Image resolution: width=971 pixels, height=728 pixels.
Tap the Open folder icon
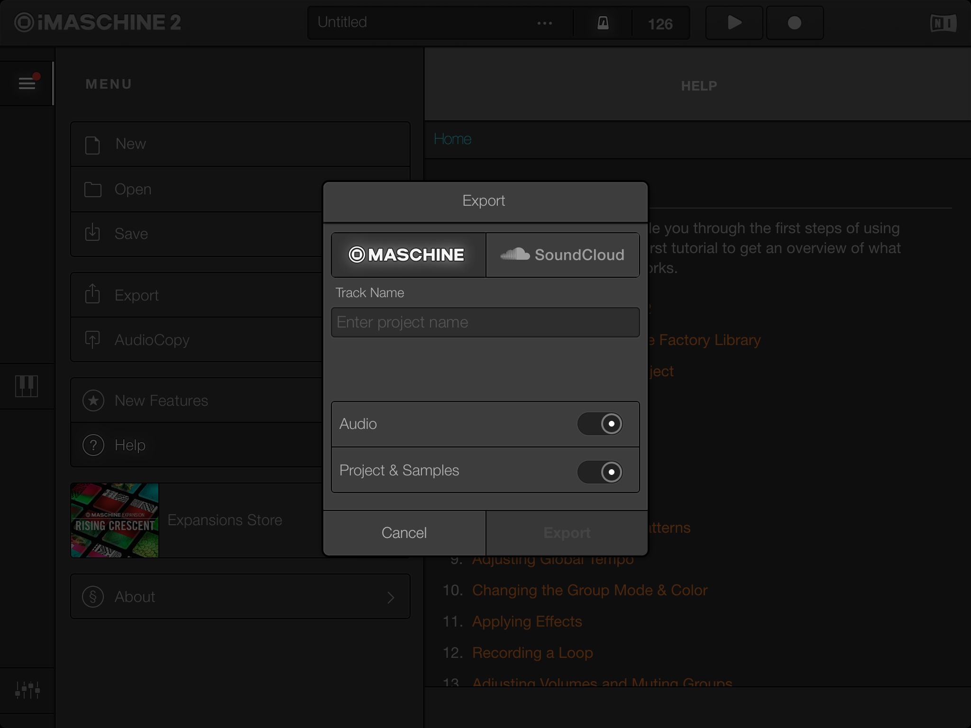(92, 190)
